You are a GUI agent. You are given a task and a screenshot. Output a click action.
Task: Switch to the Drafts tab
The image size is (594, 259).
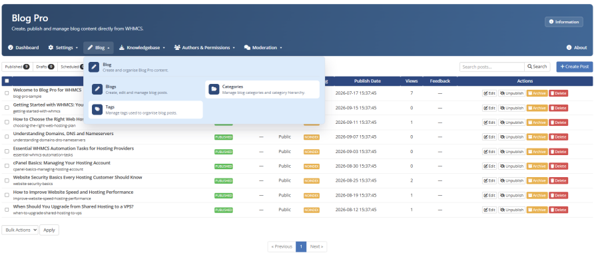click(x=45, y=67)
